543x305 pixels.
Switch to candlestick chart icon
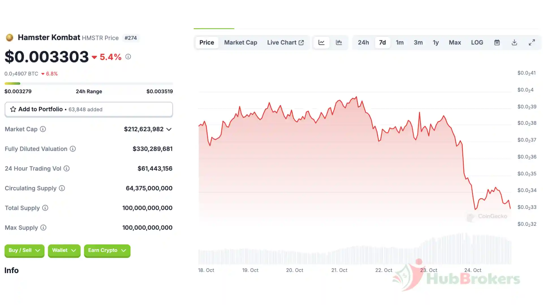point(339,43)
